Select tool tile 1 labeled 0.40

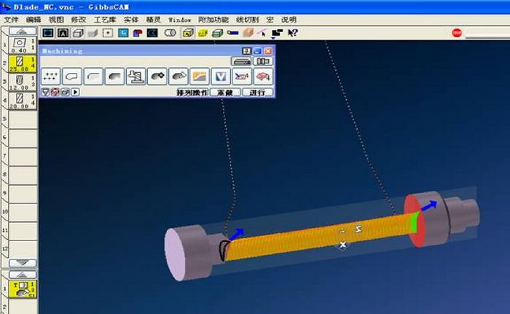[22, 45]
